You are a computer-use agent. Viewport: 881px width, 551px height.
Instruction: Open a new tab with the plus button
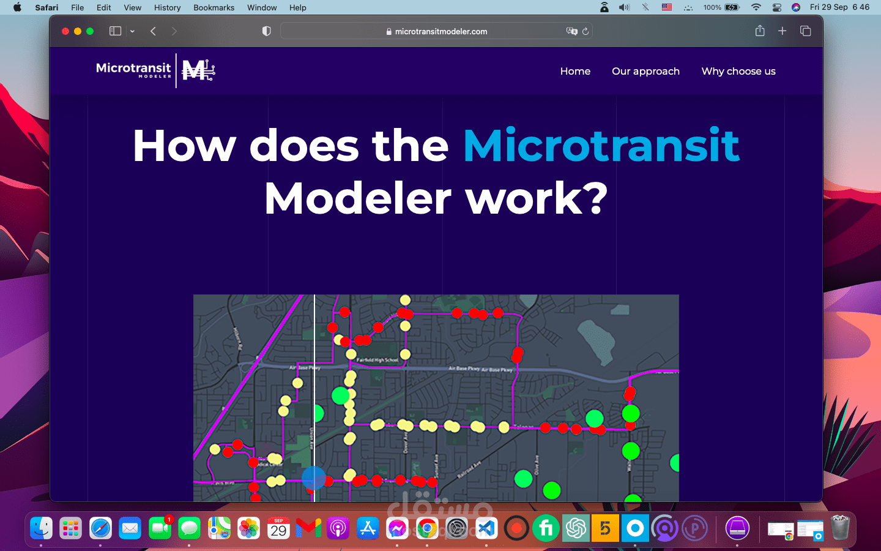(782, 31)
